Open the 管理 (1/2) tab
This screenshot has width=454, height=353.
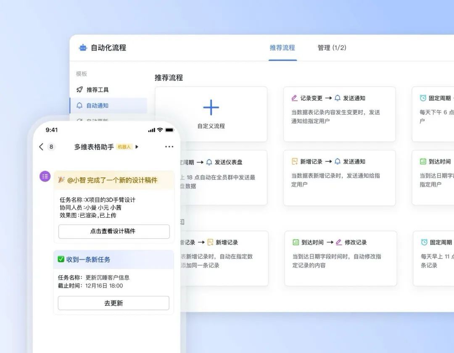(332, 48)
